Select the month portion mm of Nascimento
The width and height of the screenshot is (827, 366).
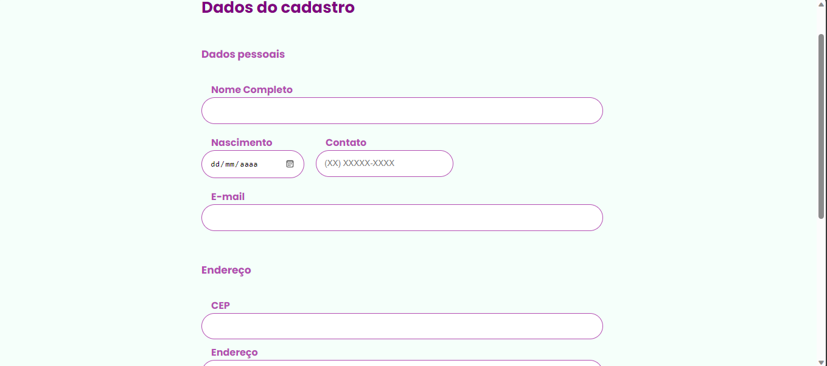click(x=230, y=164)
